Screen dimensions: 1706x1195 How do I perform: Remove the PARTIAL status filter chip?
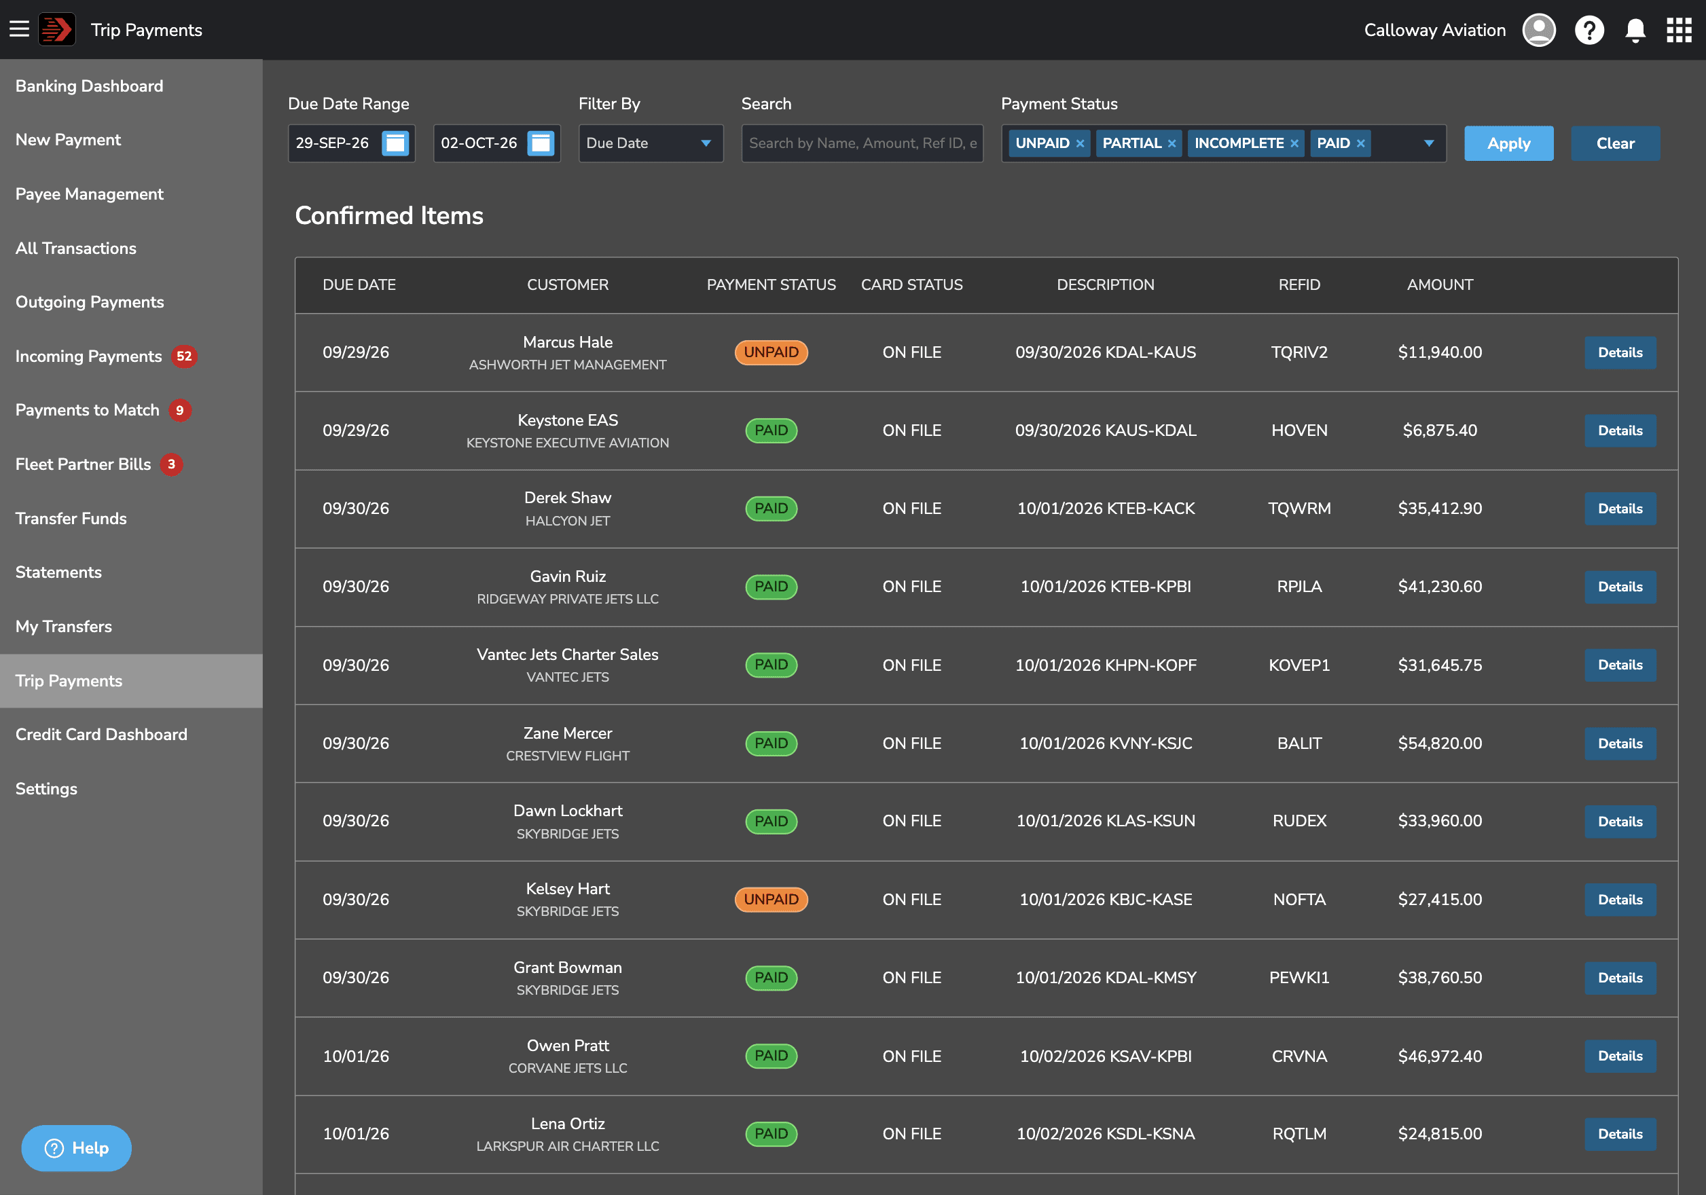pyautogui.click(x=1172, y=143)
